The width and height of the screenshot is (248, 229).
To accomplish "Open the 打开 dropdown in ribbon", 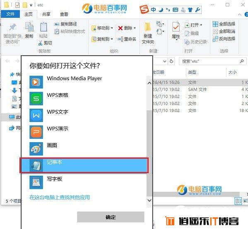I will [193, 25].
